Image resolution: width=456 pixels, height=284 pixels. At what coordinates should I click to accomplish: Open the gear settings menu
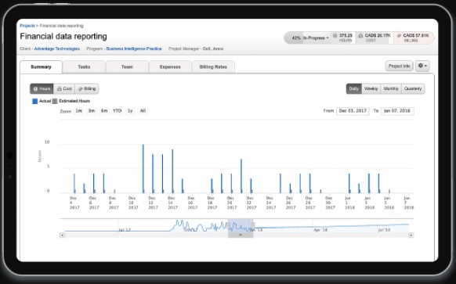(x=422, y=66)
